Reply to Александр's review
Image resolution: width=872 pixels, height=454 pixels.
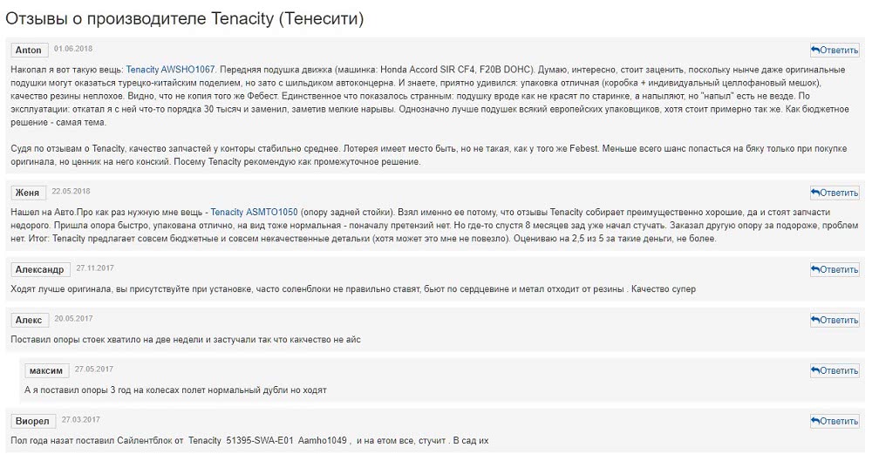pyautogui.click(x=835, y=269)
